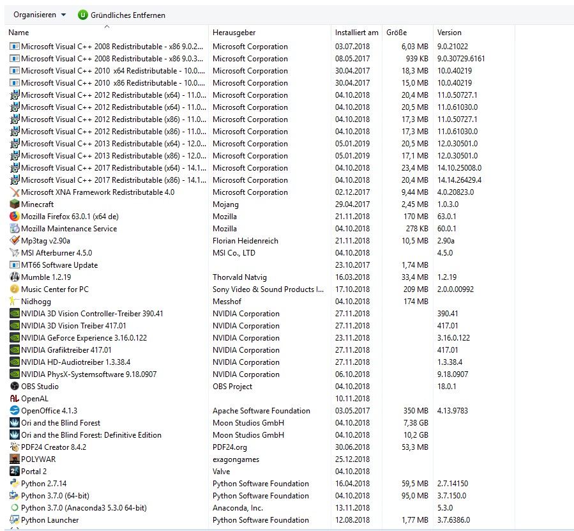
Task: Select Mozilla Firefox 63.0.1 (x64 de)
Action: coord(70,216)
